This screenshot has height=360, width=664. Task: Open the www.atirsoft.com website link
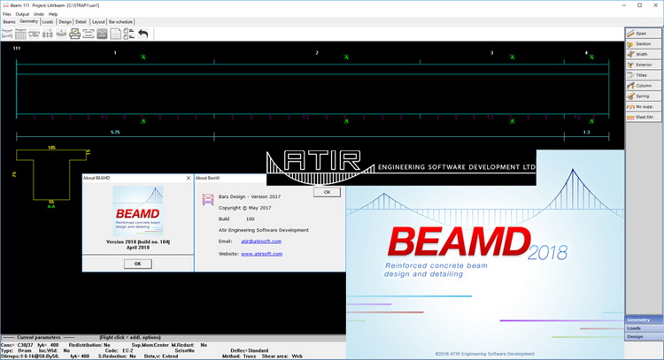(261, 254)
